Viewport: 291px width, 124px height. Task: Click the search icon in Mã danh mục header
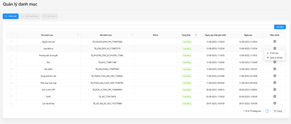[132, 35]
